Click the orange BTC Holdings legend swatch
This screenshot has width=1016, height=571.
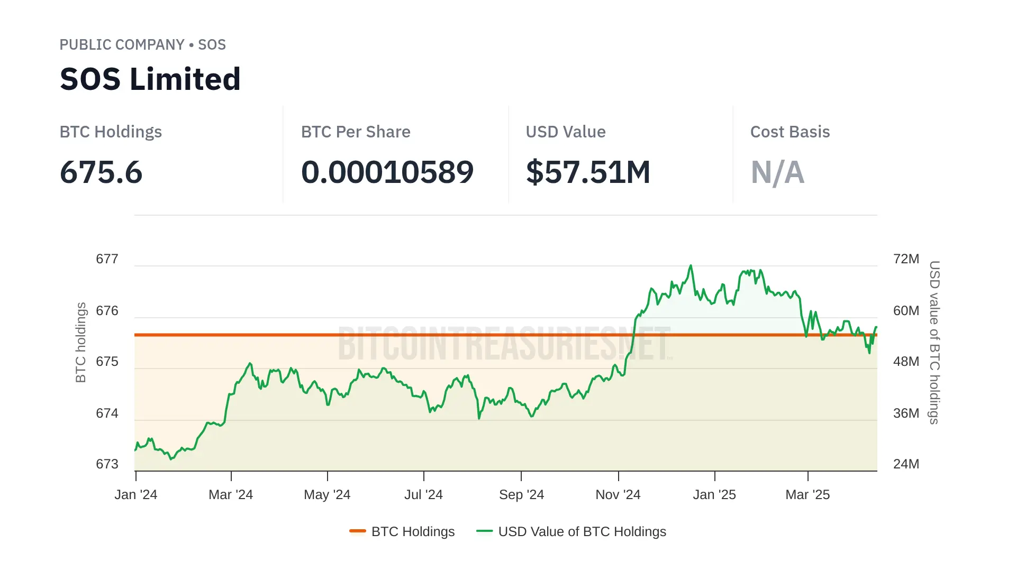(358, 531)
